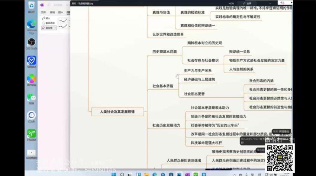Click the 生产力与生产关系 node
The image size is (316, 176).
click(197, 71)
